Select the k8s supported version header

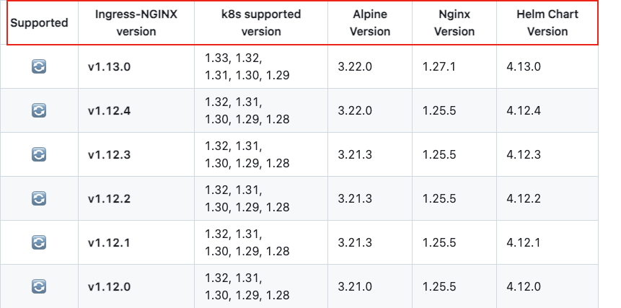[x=261, y=22]
